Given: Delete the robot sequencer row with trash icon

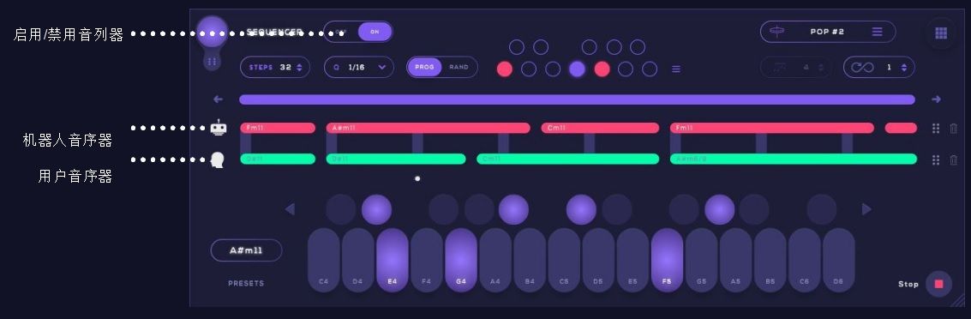Looking at the screenshot, I should (954, 129).
